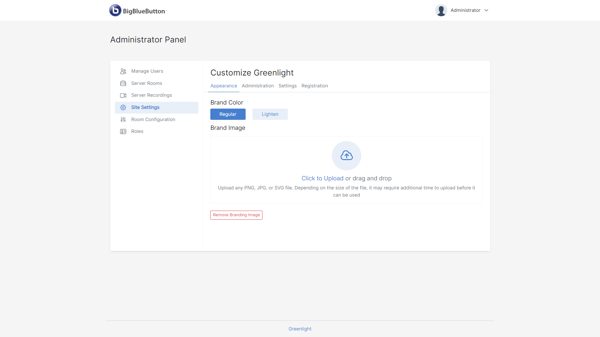This screenshot has width=600, height=337.
Task: Switch to the Settings tab
Action: point(287,86)
